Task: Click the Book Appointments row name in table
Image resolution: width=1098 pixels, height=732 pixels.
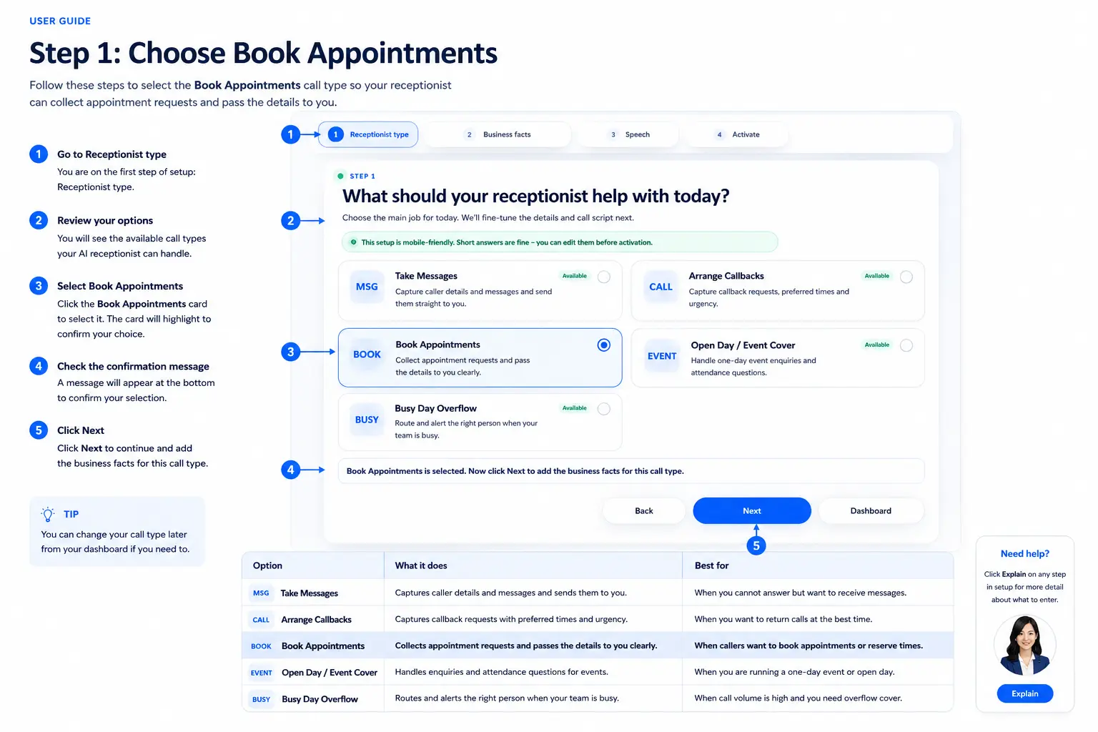Action: [x=323, y=646]
